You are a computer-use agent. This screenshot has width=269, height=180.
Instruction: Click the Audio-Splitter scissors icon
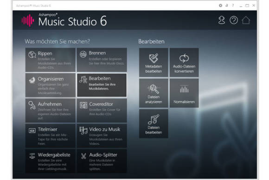pyautogui.click(x=83, y=156)
